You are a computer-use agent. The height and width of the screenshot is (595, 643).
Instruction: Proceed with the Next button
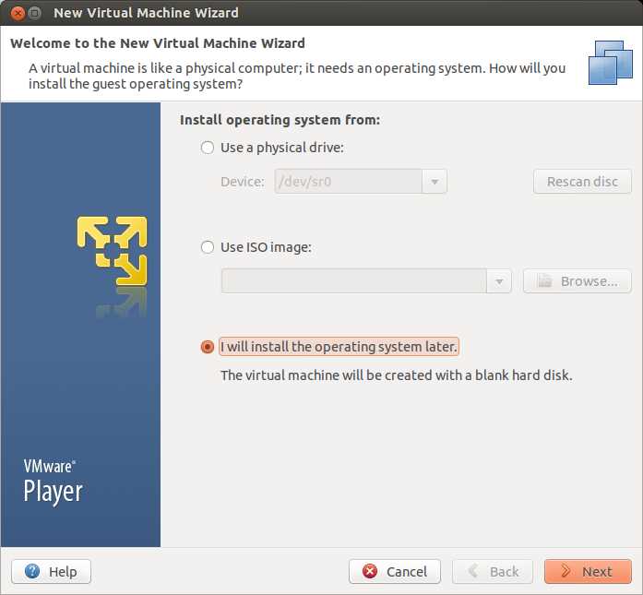[x=588, y=571]
